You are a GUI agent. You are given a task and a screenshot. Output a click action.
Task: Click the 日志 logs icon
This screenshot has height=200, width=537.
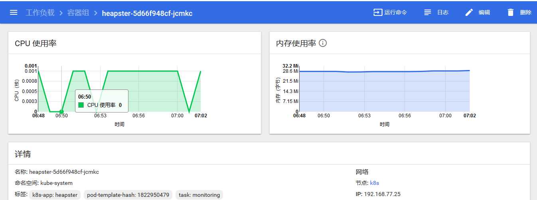(x=427, y=12)
